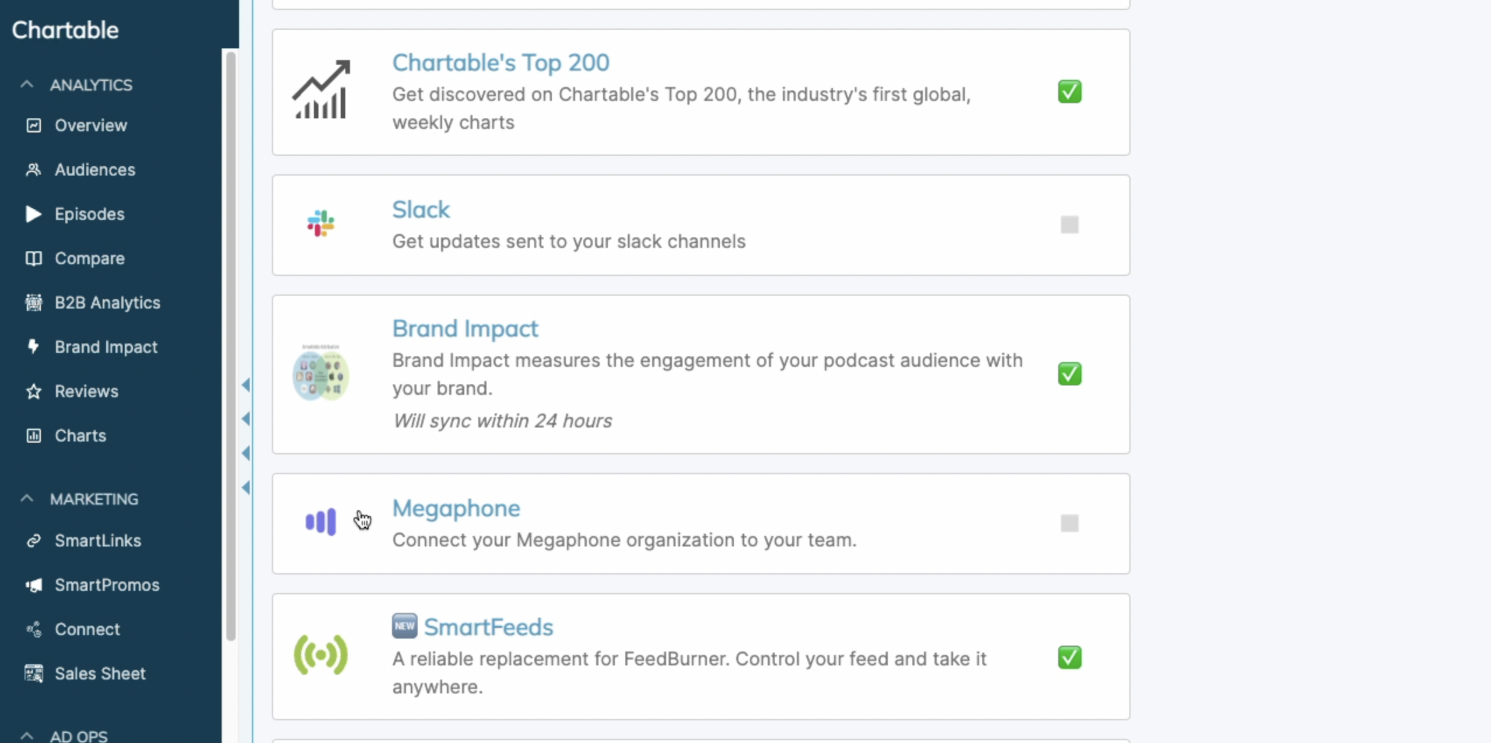Viewport: 1491px width, 743px height.
Task: Select SmartPromos in the sidebar
Action: click(x=107, y=585)
